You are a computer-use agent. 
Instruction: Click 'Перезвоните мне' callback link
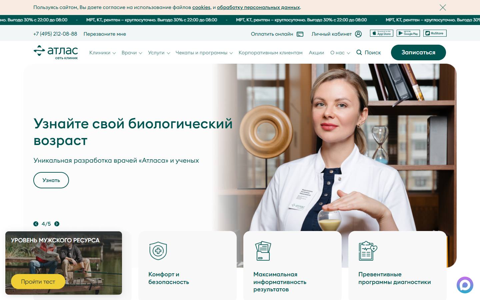[105, 34]
